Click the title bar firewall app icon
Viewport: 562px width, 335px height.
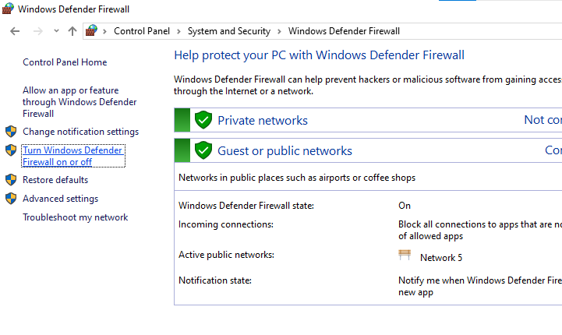coord(8,9)
